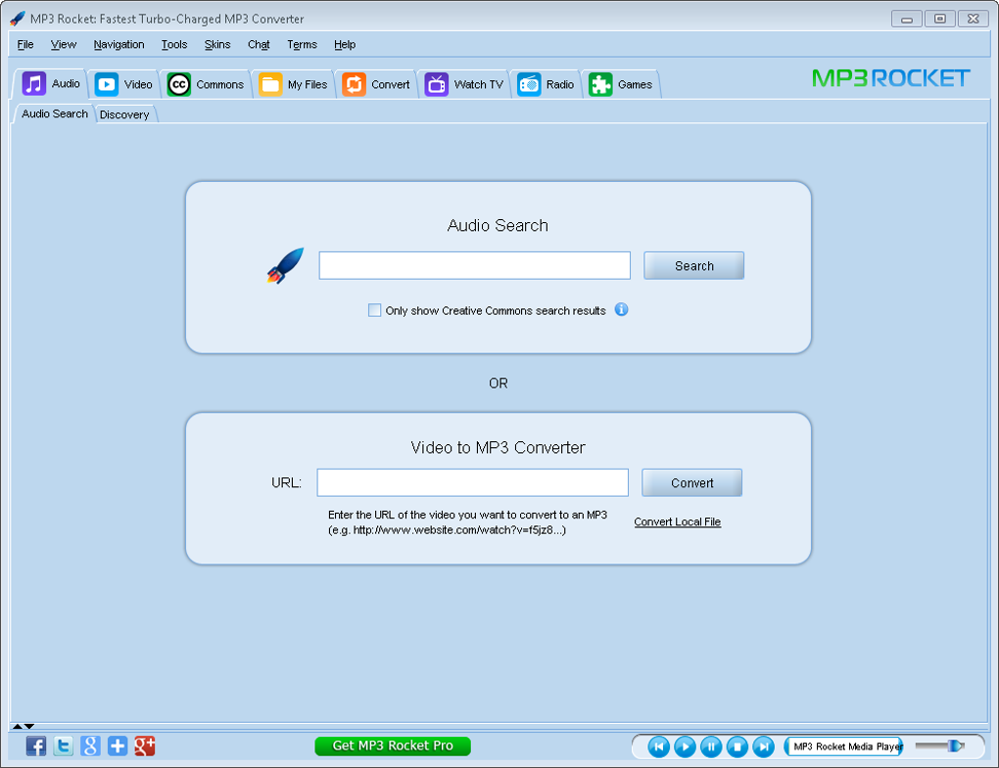Image resolution: width=999 pixels, height=768 pixels.
Task: Enable Only show Creative Commons search results
Action: pos(374,310)
